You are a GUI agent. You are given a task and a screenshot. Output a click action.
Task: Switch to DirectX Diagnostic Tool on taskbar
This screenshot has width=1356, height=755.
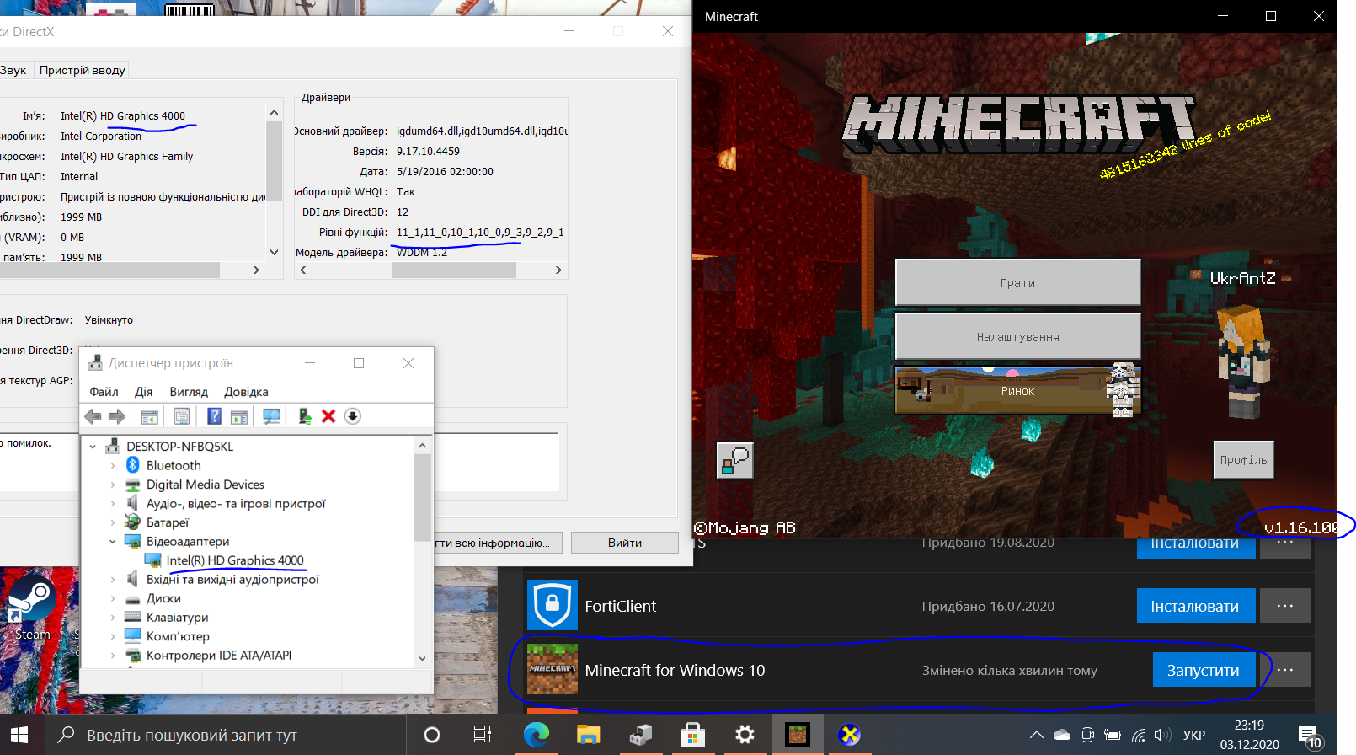[x=849, y=735]
